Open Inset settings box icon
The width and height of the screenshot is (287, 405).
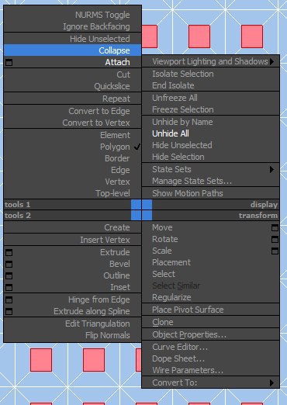point(9,287)
